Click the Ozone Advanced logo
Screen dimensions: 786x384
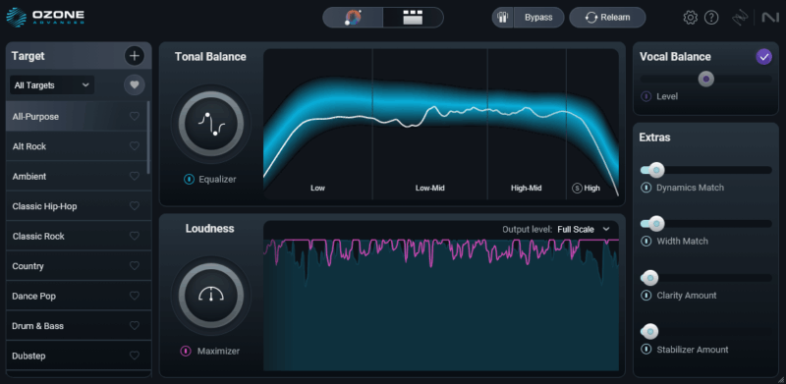point(45,17)
